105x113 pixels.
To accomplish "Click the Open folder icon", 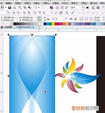I will [2, 8].
